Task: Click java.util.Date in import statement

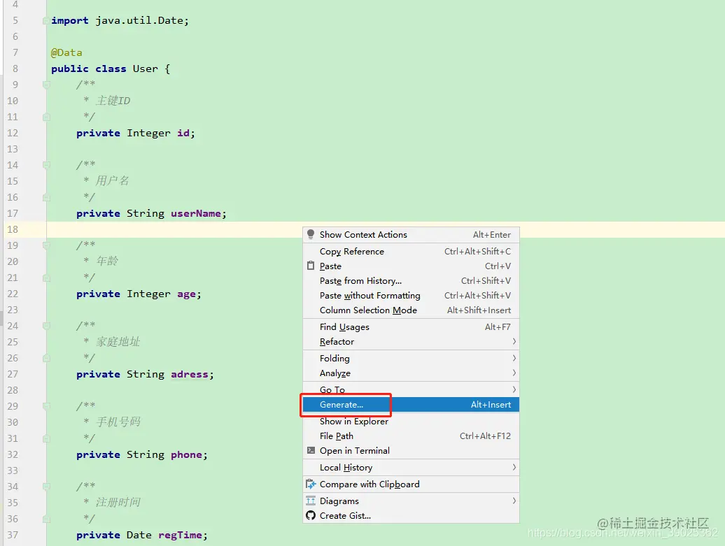Action: [139, 20]
